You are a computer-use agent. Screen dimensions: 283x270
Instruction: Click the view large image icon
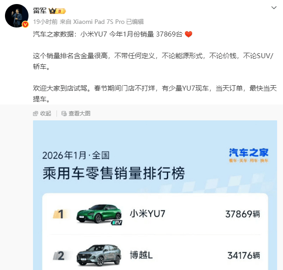coord(64,114)
